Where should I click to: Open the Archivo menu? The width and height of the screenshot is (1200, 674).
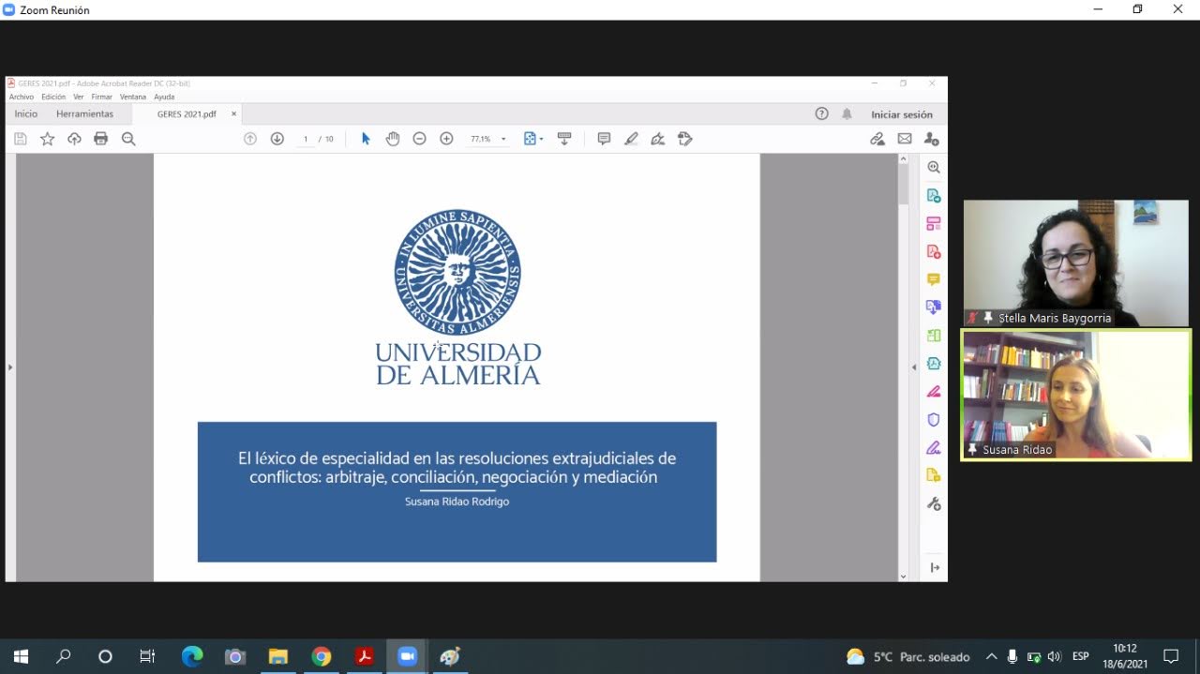(22, 97)
